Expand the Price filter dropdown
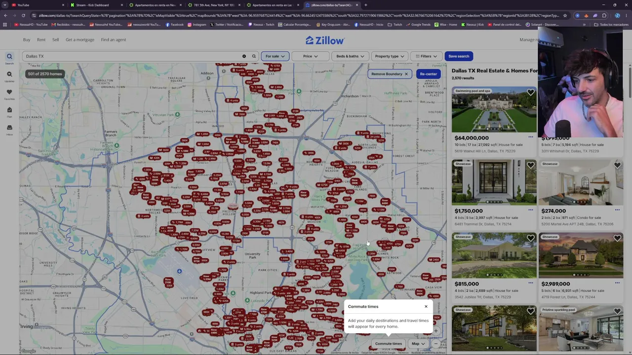Image resolution: width=632 pixels, height=355 pixels. [x=310, y=56]
